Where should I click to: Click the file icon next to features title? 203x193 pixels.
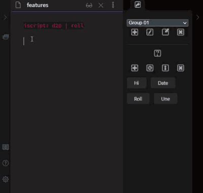(x=18, y=5)
